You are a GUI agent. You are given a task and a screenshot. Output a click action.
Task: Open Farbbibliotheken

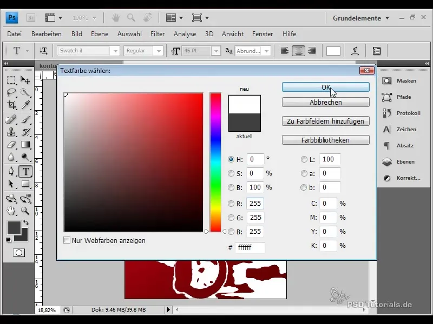[x=326, y=140]
